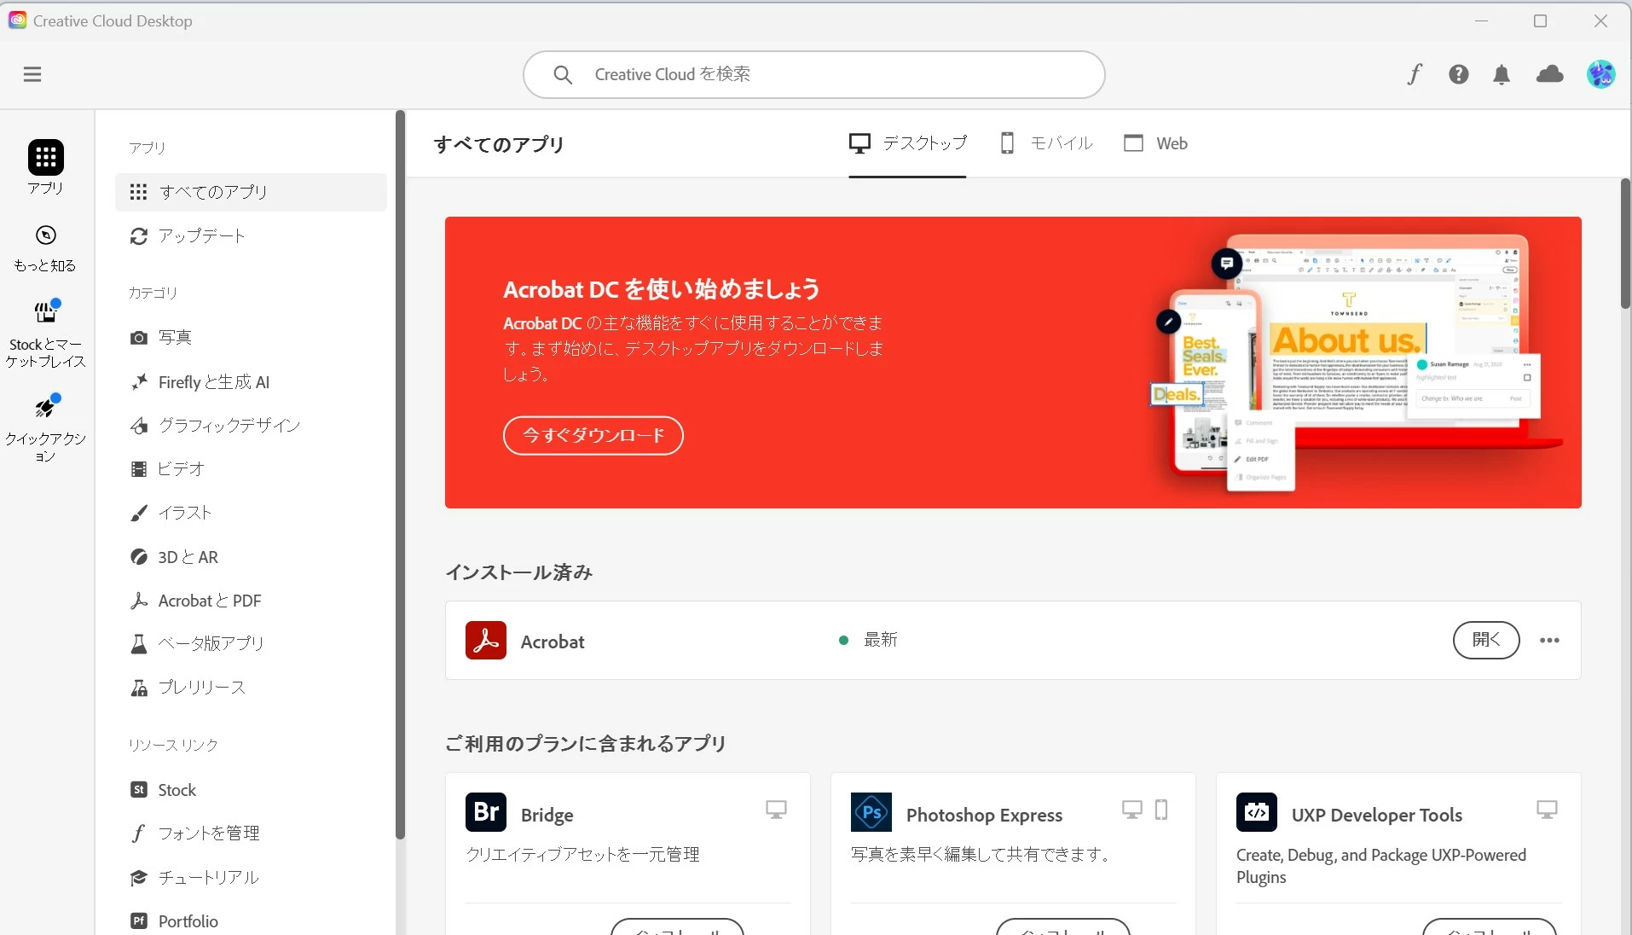Screen dimensions: 1632x935
Task: Select Acrobat と PDF category
Action: pos(251,601)
